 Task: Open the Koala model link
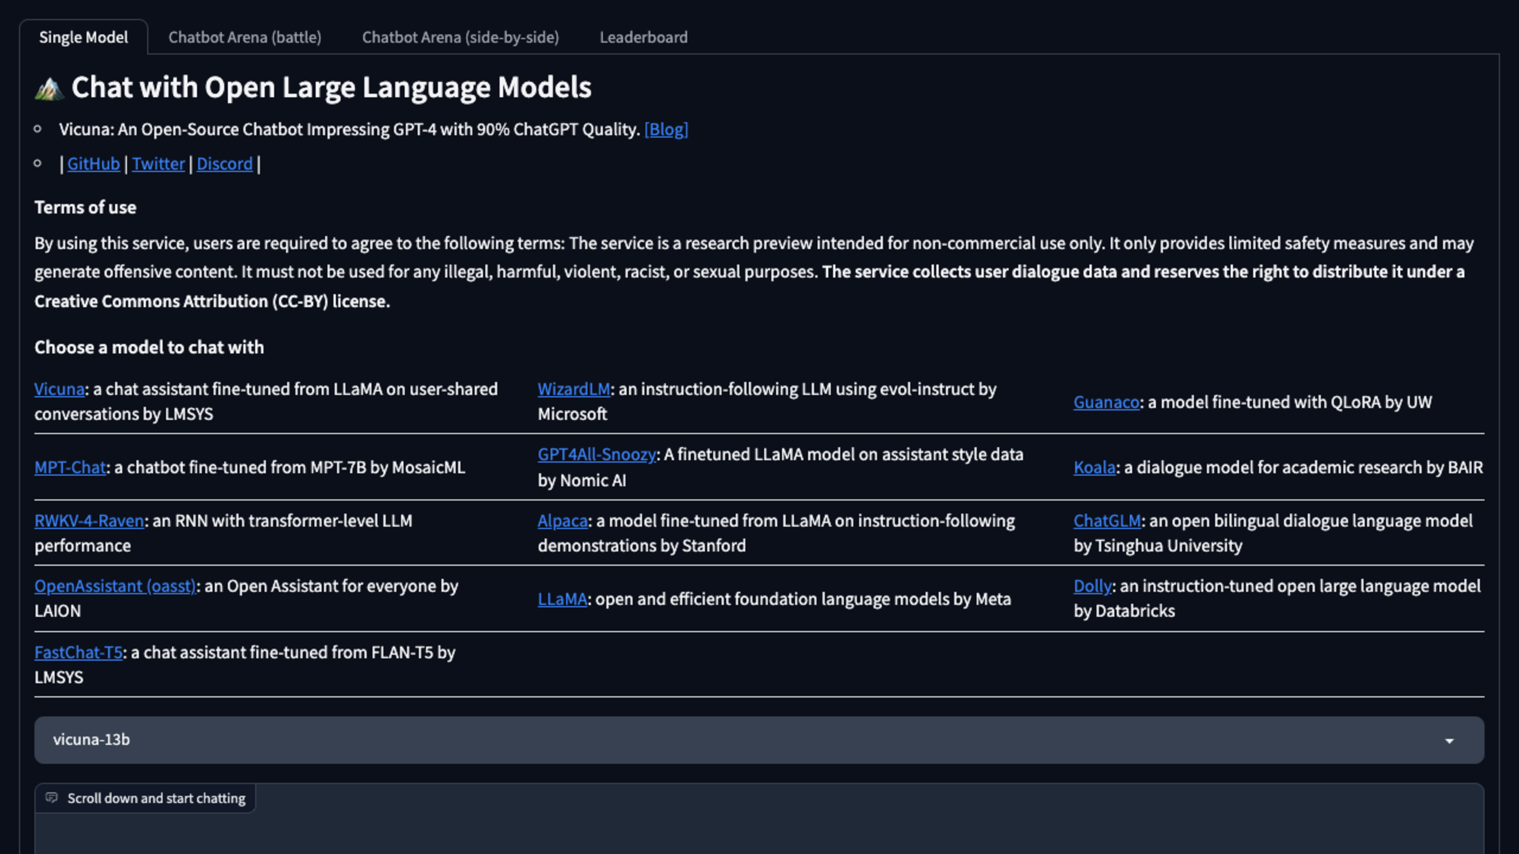1095,467
